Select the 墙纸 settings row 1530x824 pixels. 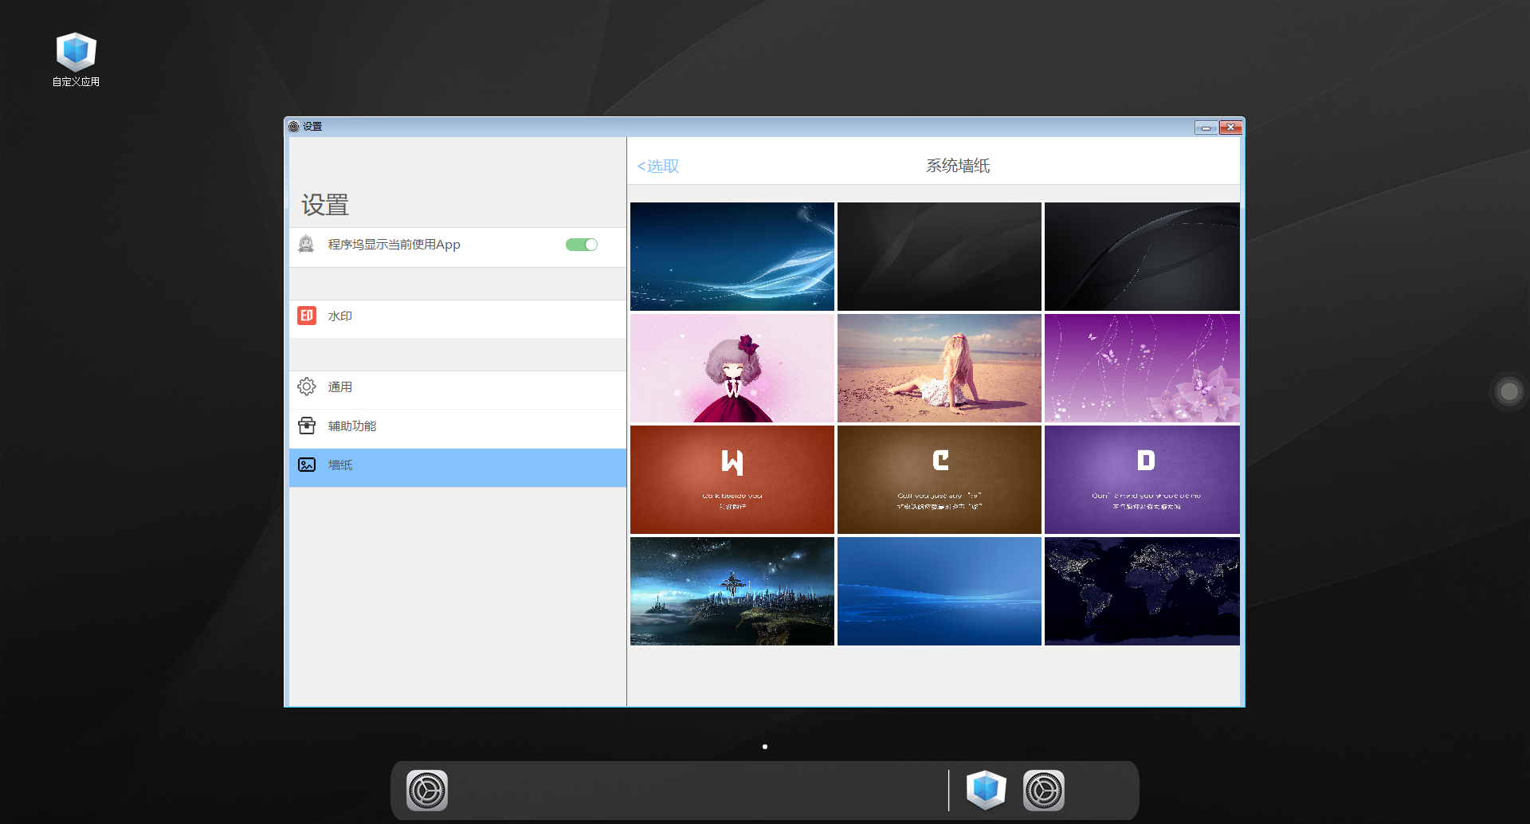[457, 468]
